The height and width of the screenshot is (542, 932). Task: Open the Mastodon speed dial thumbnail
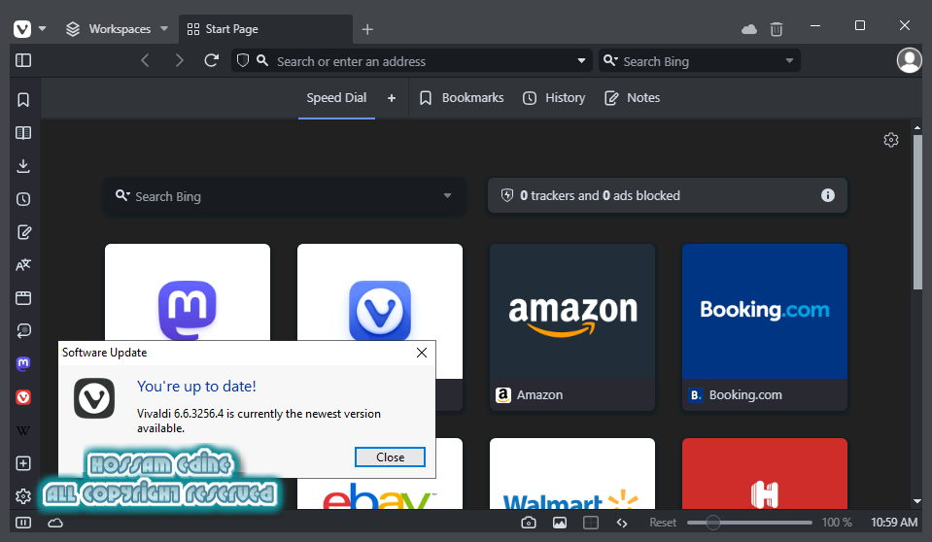click(x=188, y=291)
